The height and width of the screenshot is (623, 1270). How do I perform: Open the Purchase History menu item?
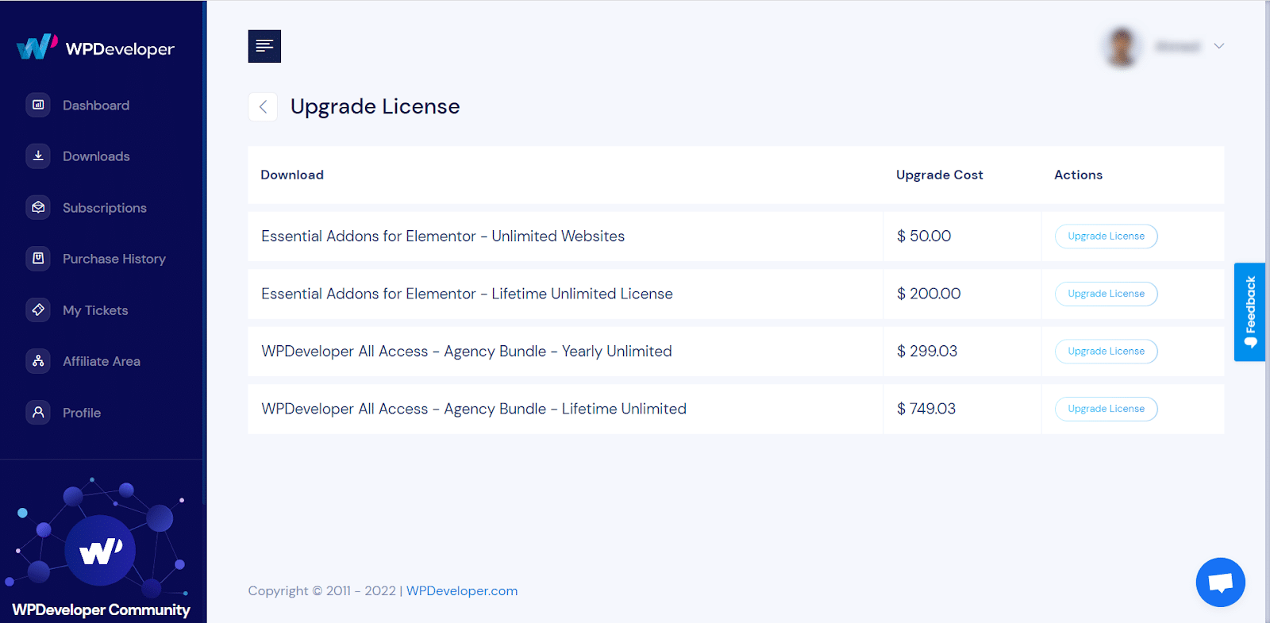[114, 259]
